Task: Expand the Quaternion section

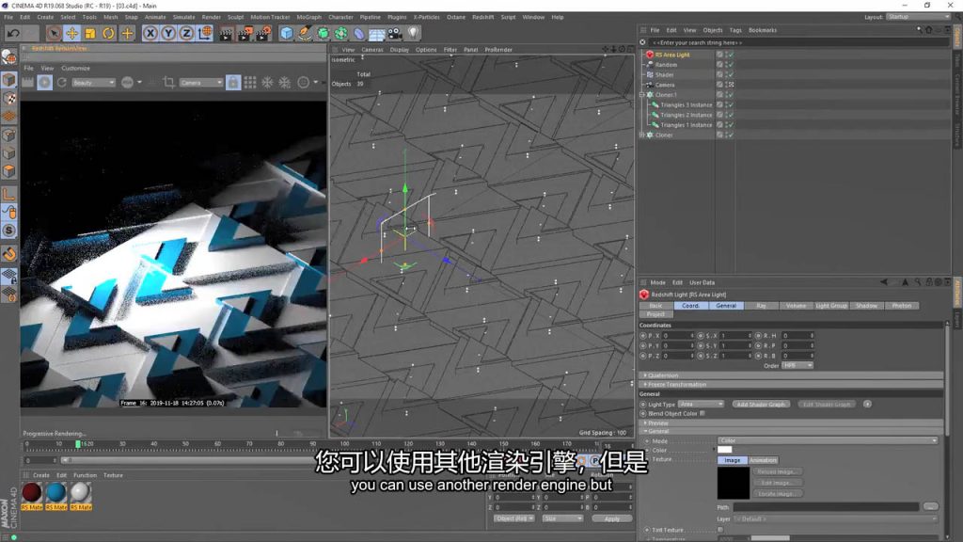Action: point(791,375)
